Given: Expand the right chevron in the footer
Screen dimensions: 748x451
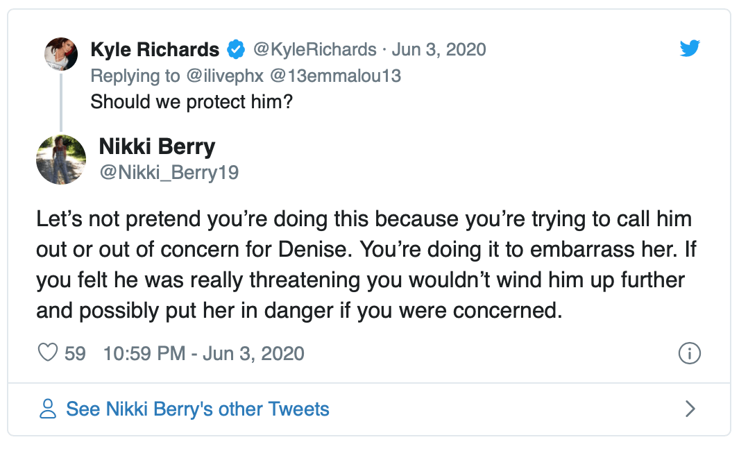Looking at the screenshot, I should pos(690,409).
